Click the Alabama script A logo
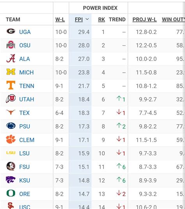The image size is (185, 209). pyautogui.click(x=11, y=58)
